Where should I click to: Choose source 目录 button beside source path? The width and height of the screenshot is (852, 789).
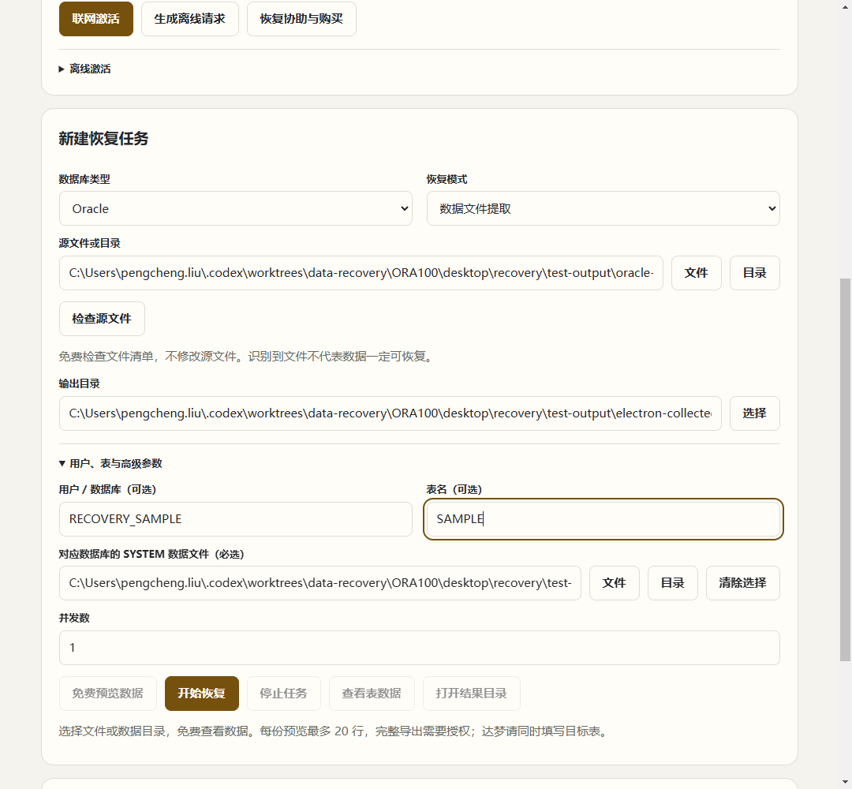755,273
